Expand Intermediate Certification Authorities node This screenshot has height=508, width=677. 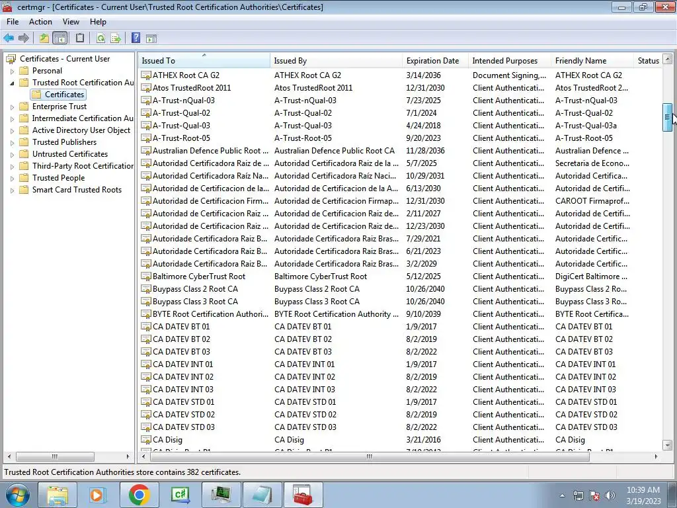pos(12,119)
